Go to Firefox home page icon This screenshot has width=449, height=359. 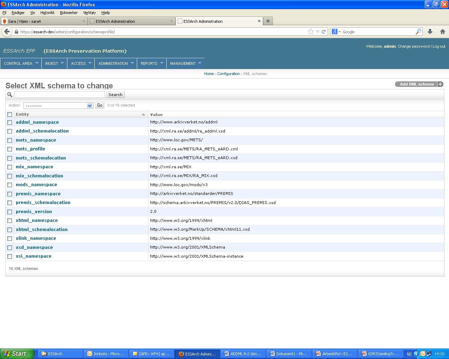(x=443, y=32)
